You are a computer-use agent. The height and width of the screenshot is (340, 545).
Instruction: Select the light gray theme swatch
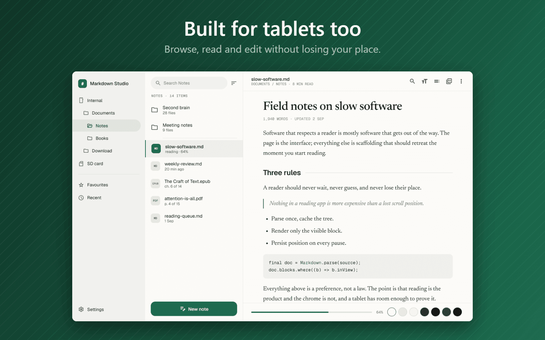pos(403,312)
